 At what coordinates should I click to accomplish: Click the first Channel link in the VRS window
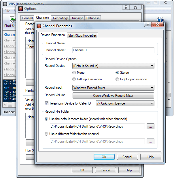coord(10,35)
